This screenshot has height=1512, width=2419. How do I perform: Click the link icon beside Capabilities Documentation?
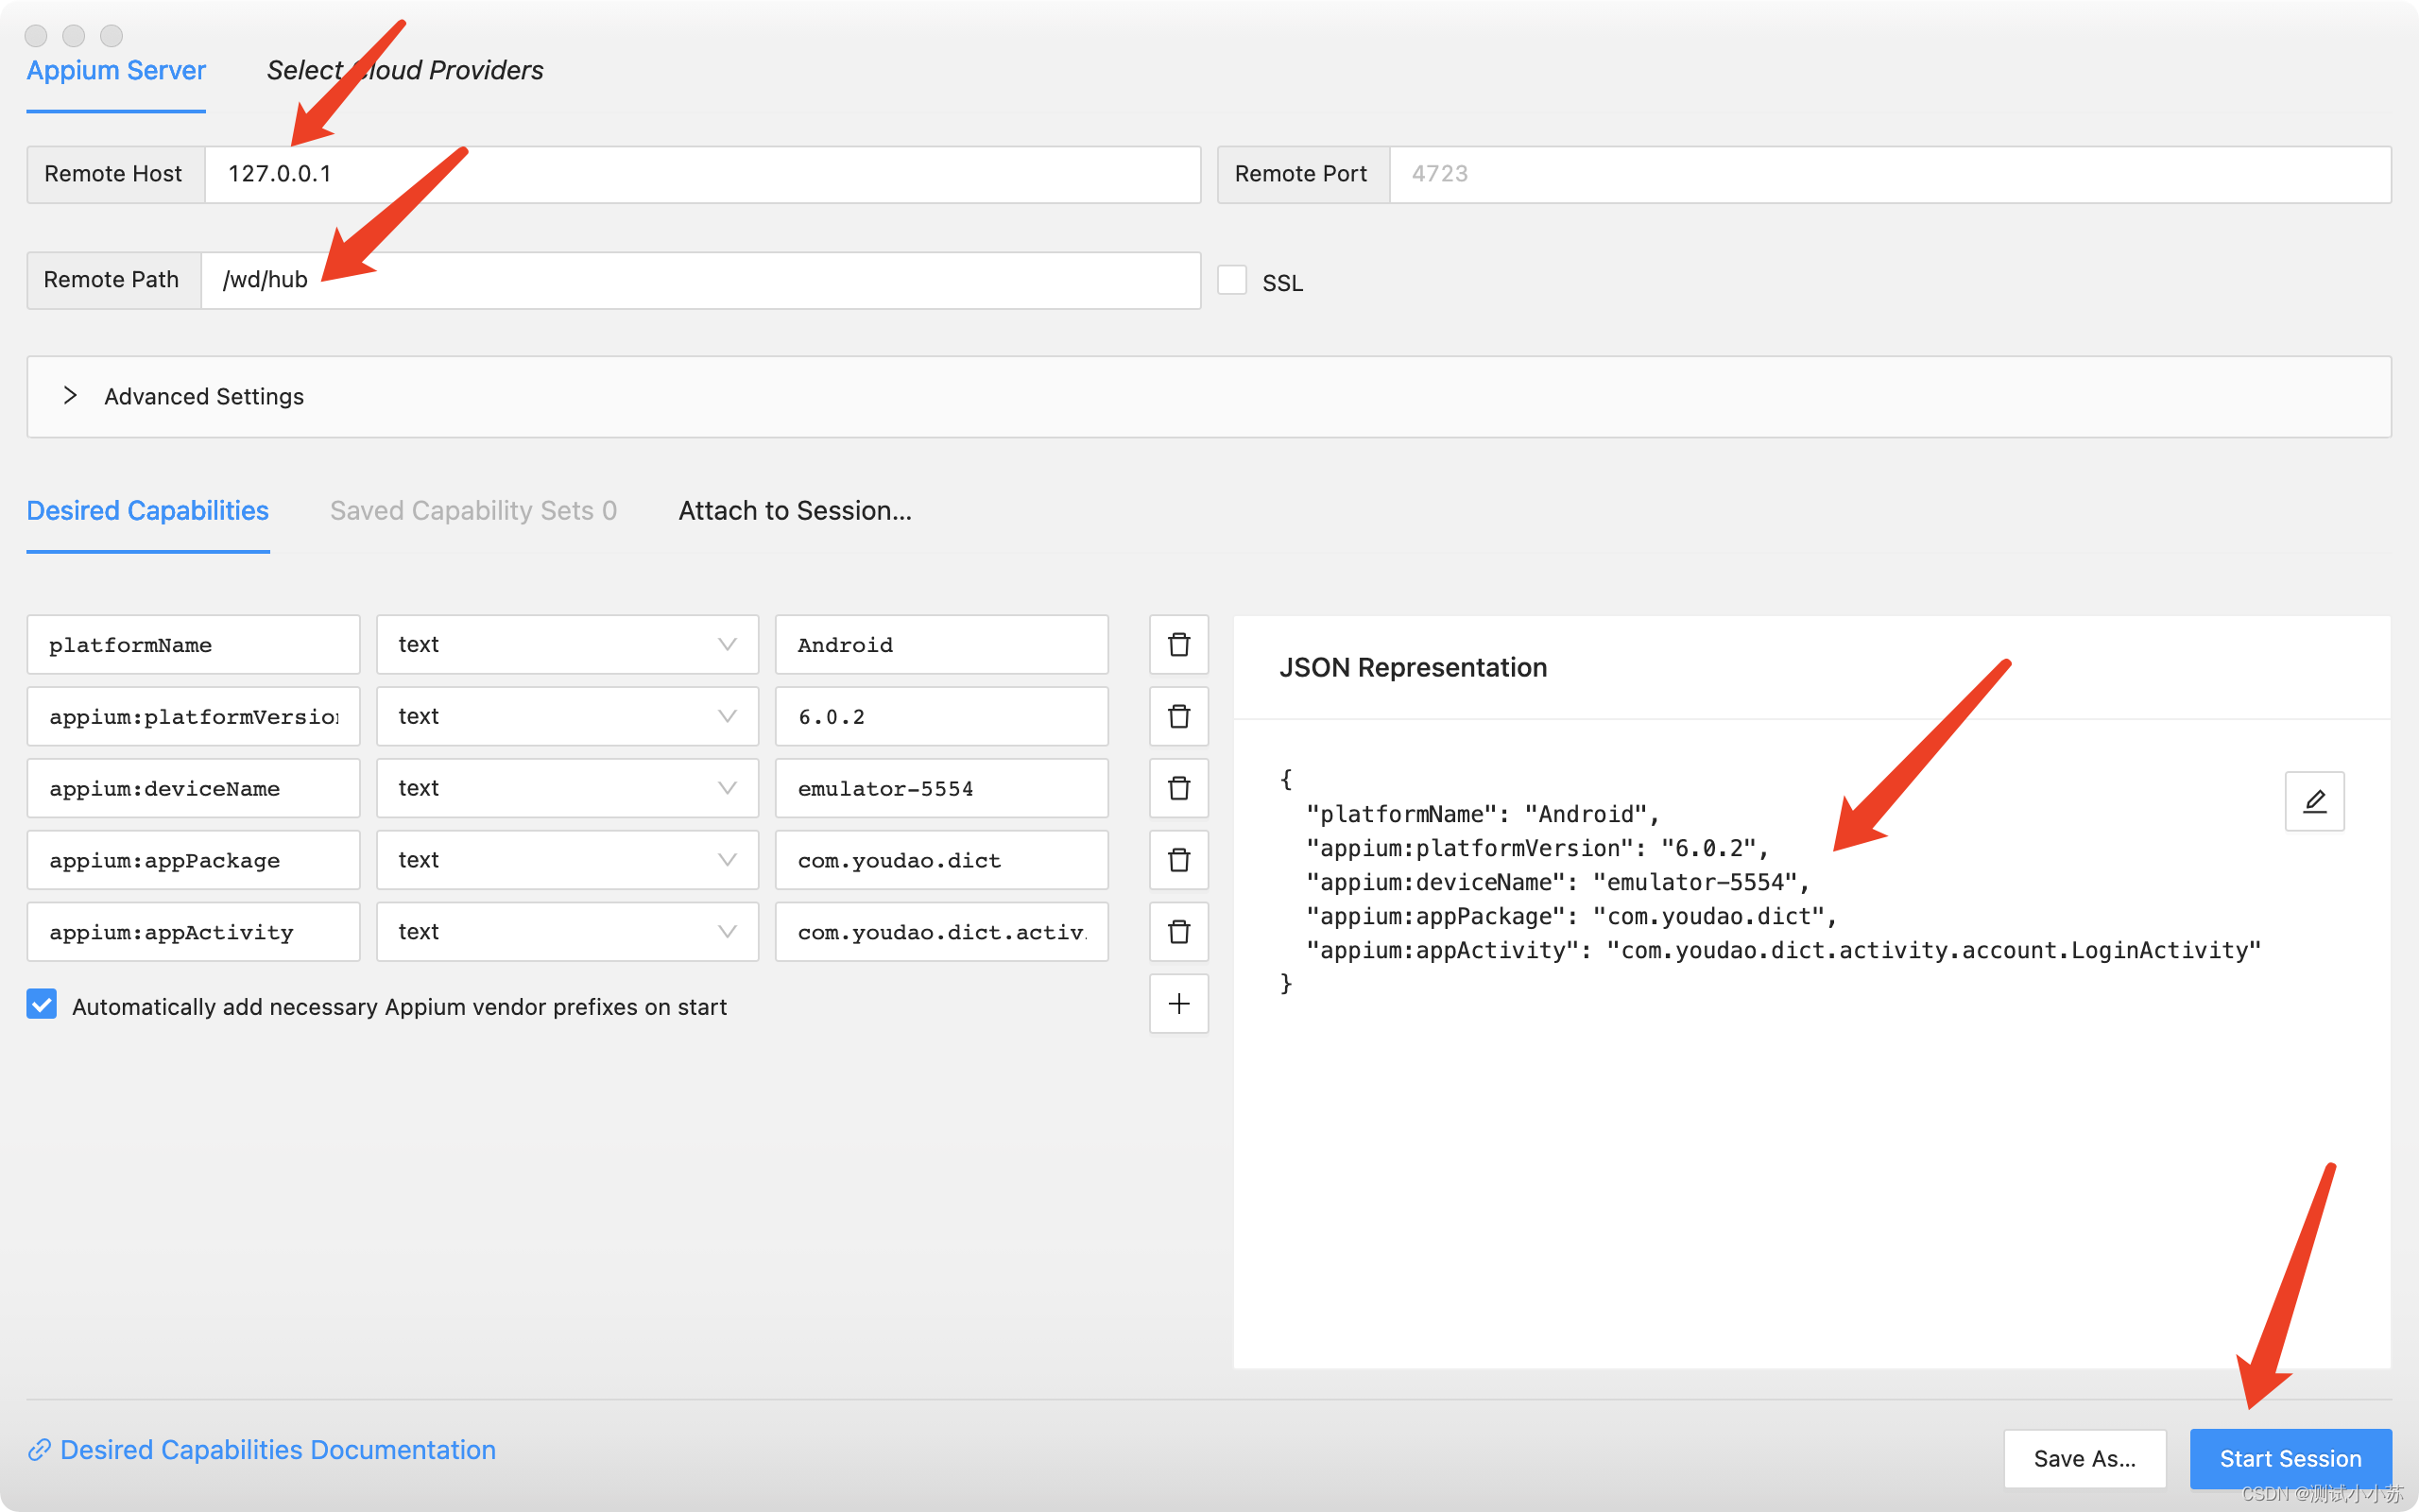39,1450
